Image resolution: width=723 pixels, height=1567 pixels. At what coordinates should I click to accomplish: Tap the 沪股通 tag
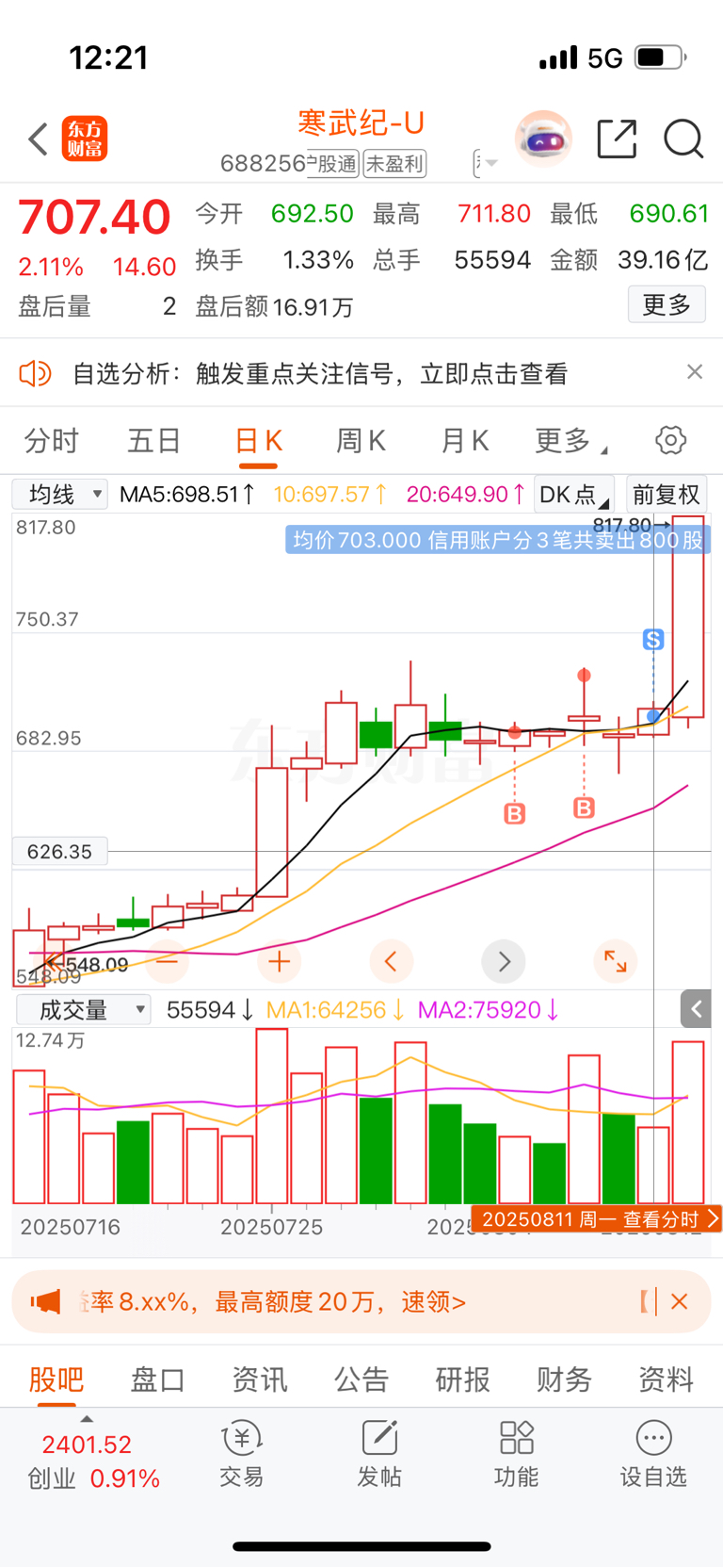pos(333,164)
